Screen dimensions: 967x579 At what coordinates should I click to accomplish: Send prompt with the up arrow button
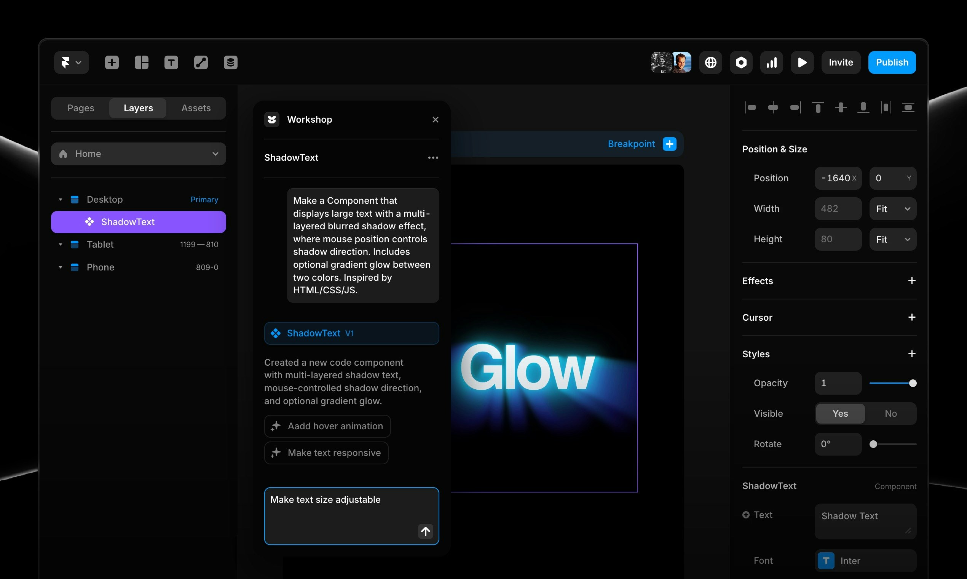(x=425, y=531)
